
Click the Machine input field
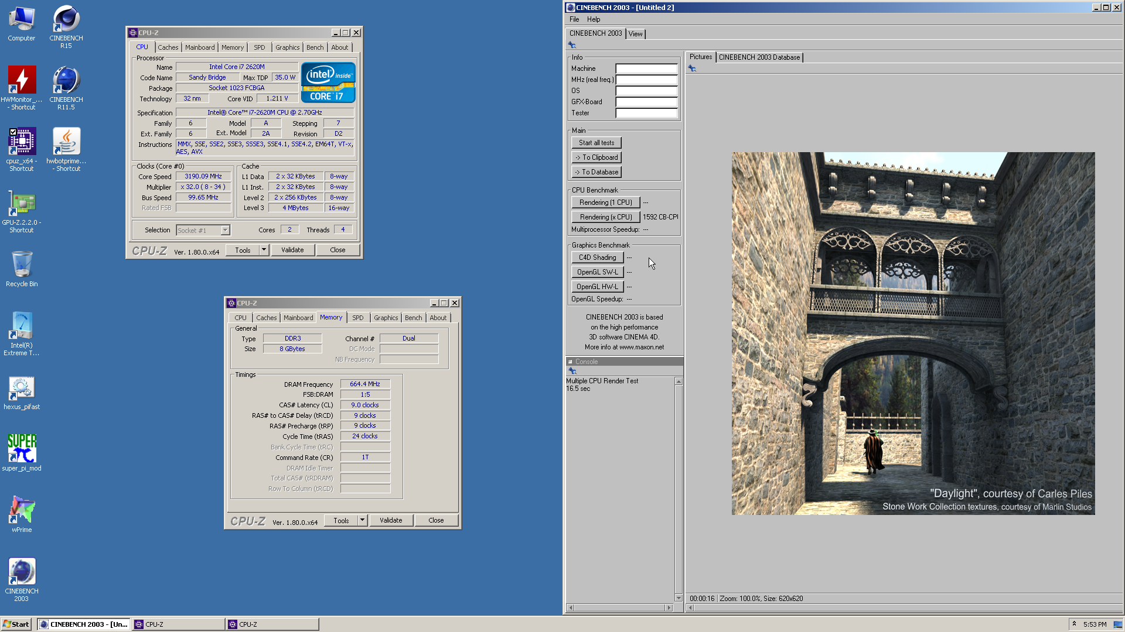click(x=646, y=68)
